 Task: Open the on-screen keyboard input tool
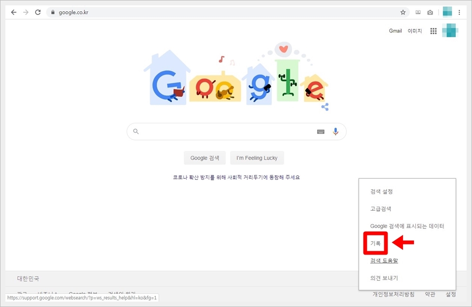point(321,132)
